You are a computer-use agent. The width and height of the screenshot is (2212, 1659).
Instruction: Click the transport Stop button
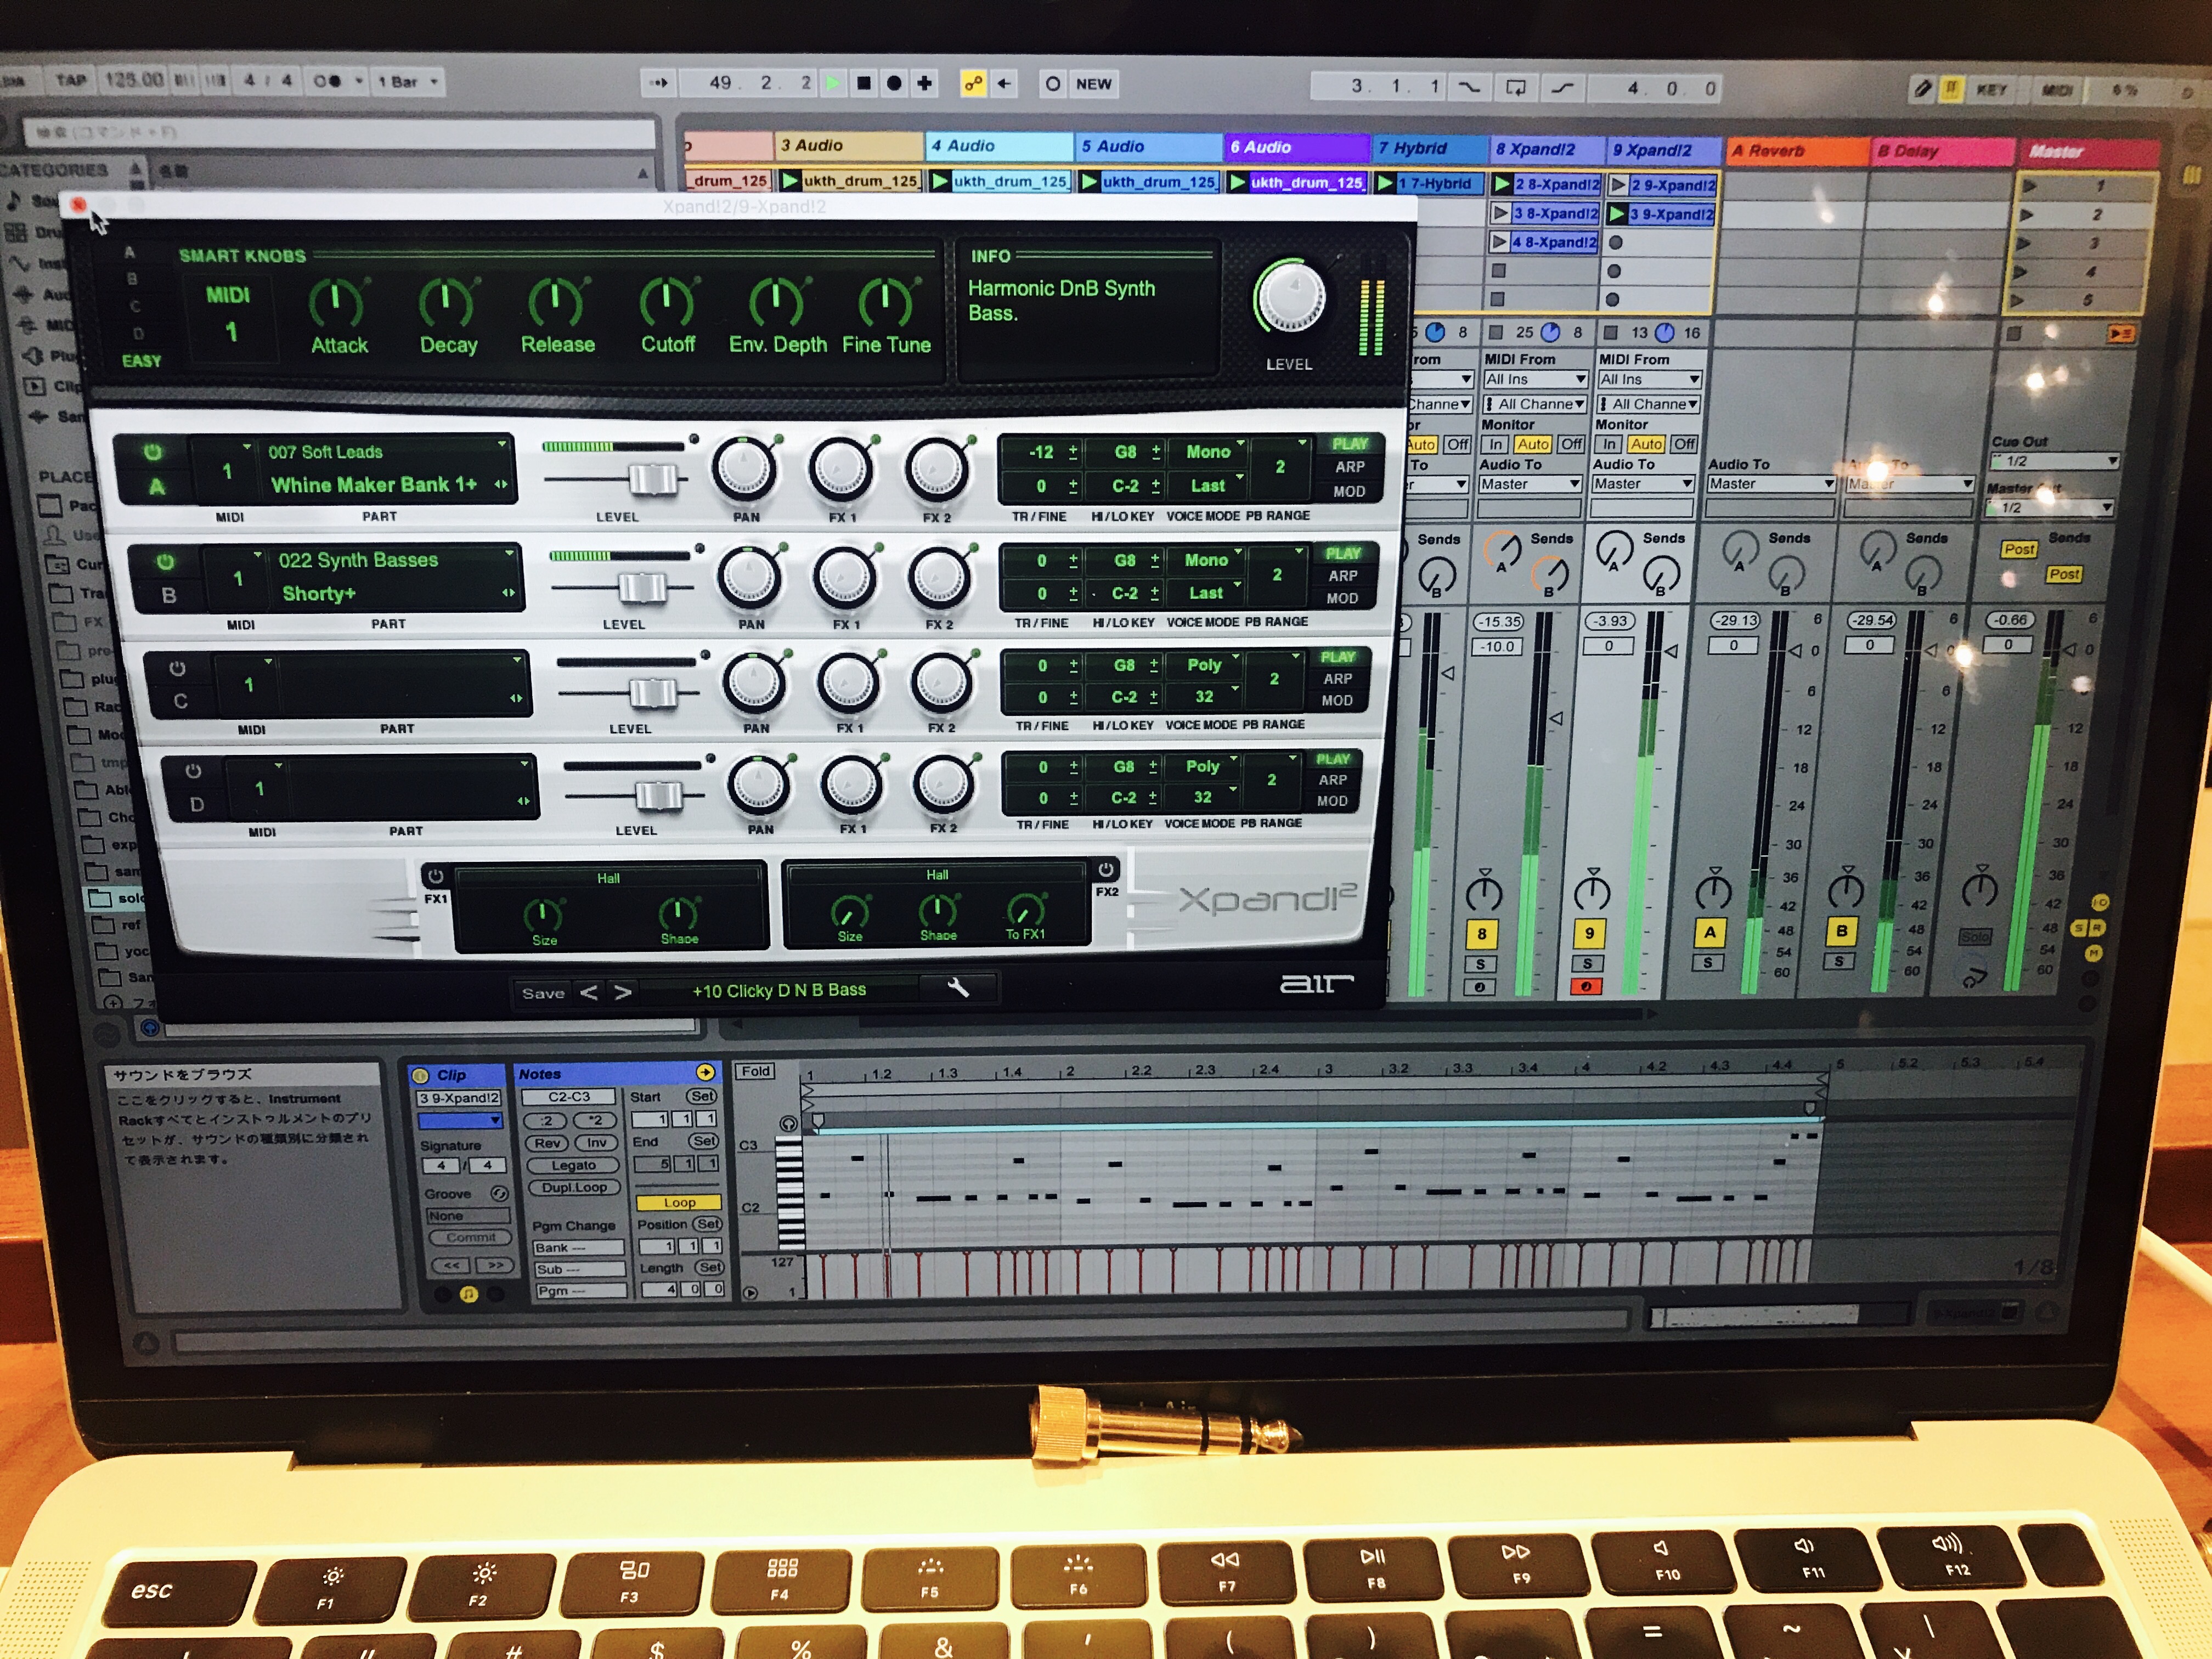pyautogui.click(x=864, y=83)
